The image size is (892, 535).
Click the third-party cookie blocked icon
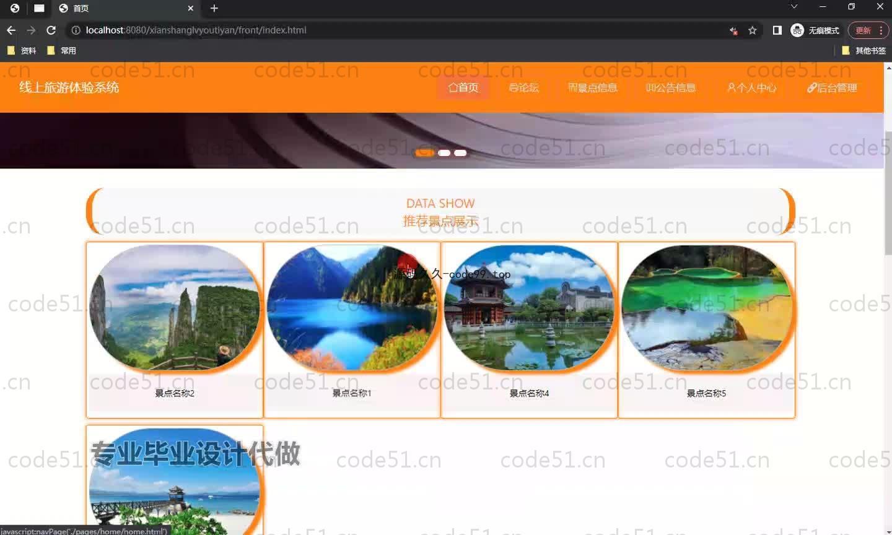point(733,30)
